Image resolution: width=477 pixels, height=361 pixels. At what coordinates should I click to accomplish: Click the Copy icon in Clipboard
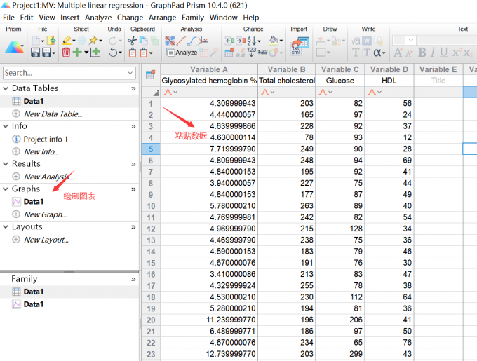(x=143, y=41)
